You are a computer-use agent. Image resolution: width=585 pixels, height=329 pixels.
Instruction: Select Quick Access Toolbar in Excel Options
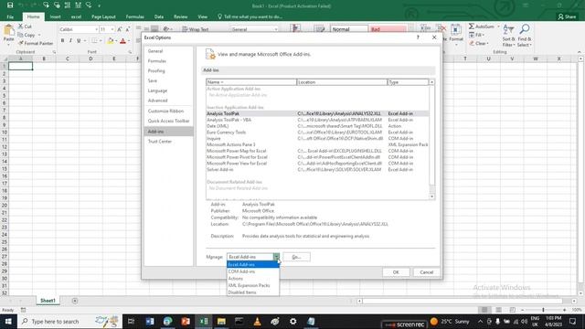[168, 121]
